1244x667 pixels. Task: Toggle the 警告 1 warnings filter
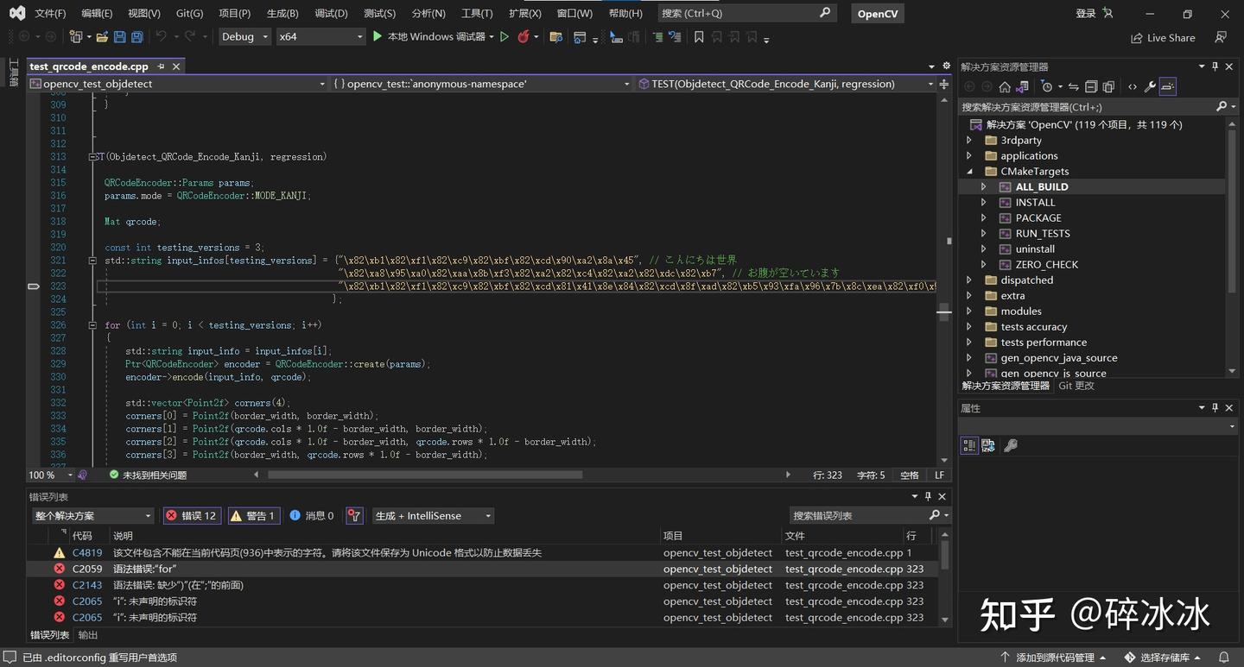[x=253, y=516]
